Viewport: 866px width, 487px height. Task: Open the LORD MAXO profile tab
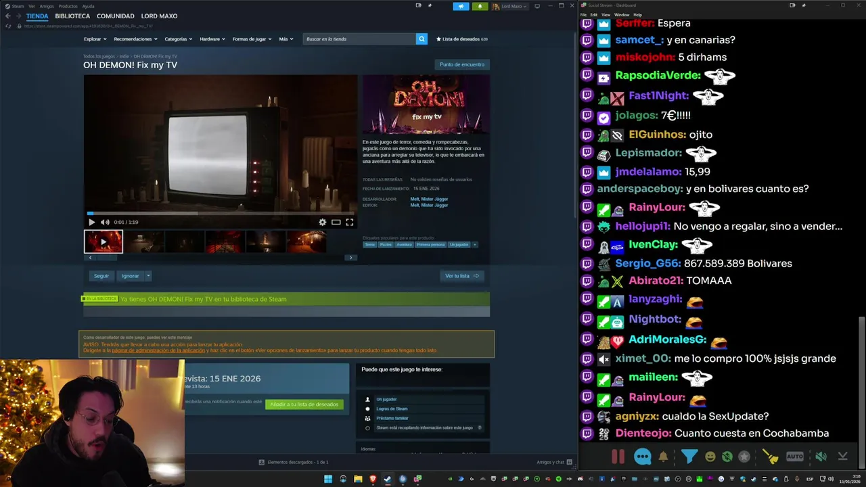pos(159,16)
